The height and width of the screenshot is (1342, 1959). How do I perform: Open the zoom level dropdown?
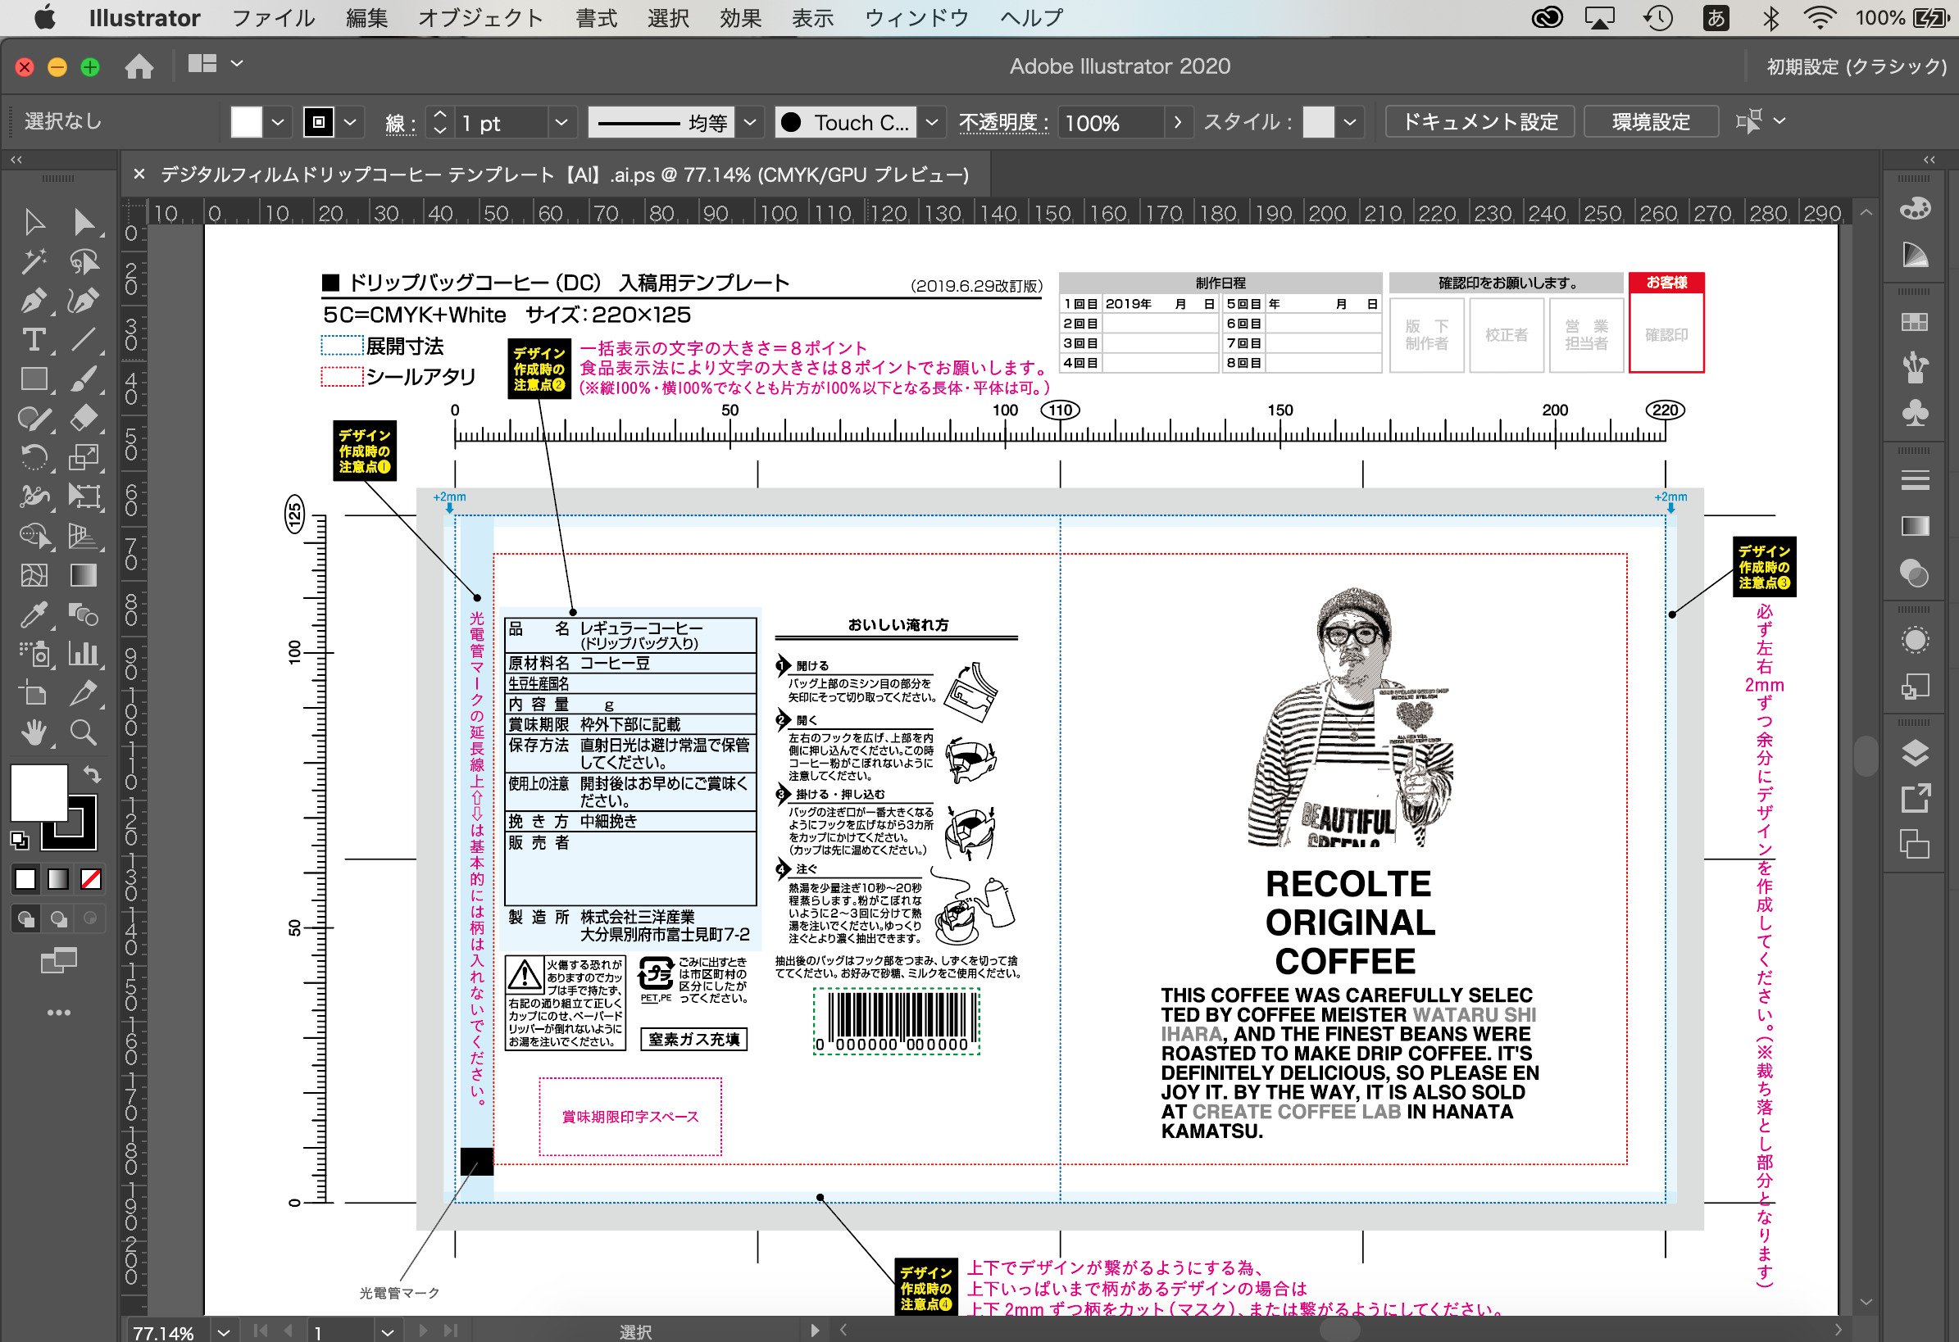[x=224, y=1332]
